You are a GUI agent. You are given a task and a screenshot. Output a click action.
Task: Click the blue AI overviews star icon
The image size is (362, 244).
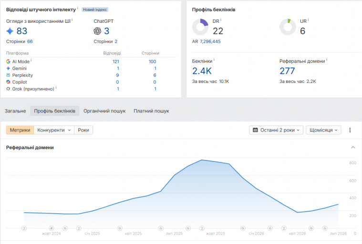click(x=10, y=31)
